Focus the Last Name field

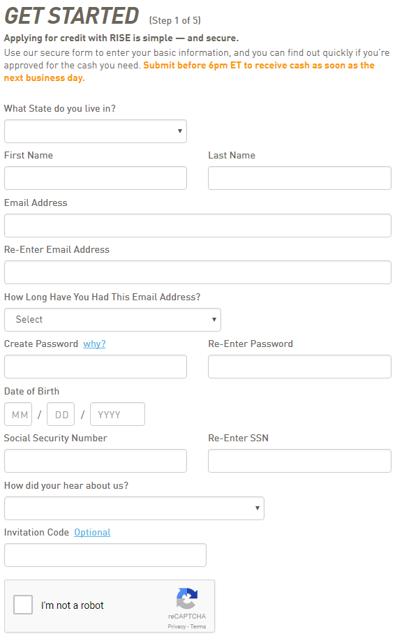299,178
